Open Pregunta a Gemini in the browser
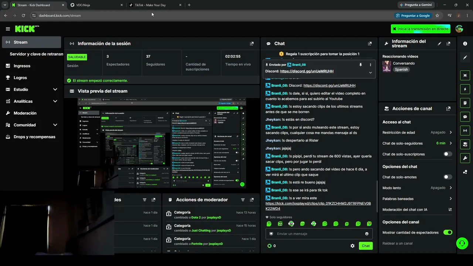Screen dimensions: 473x266 tap(415, 5)
